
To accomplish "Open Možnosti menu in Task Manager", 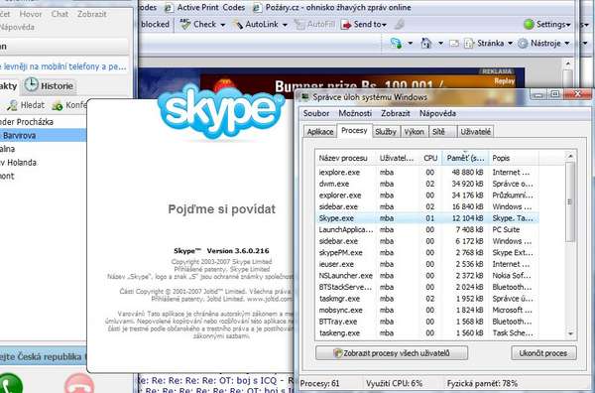I will (355, 113).
